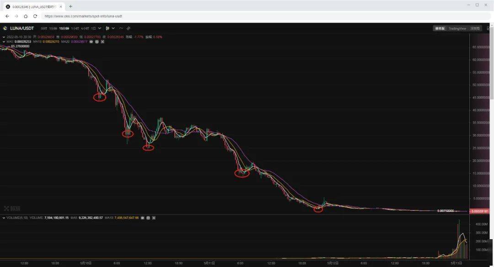Viewport: 494px width, 267px height.
Task: Click the browser reload button
Action: pyautogui.click(x=35, y=16)
